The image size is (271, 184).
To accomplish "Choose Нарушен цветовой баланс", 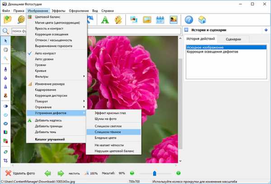I will 114,151.
